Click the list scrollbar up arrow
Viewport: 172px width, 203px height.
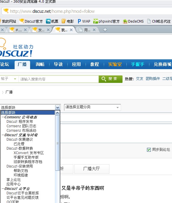click(x=57, y=113)
